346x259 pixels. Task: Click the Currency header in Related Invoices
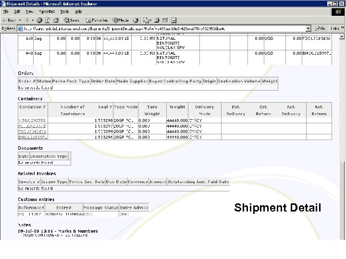(138, 182)
